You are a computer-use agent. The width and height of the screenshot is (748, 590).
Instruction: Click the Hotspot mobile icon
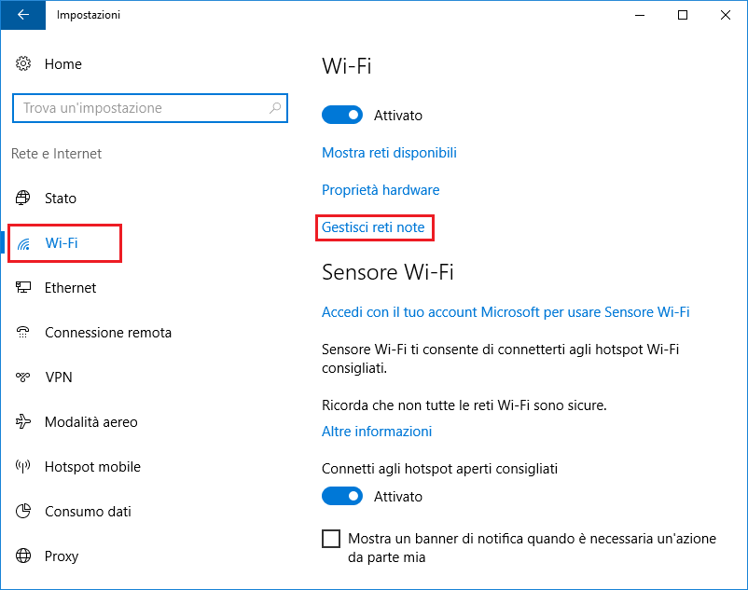[x=22, y=466]
